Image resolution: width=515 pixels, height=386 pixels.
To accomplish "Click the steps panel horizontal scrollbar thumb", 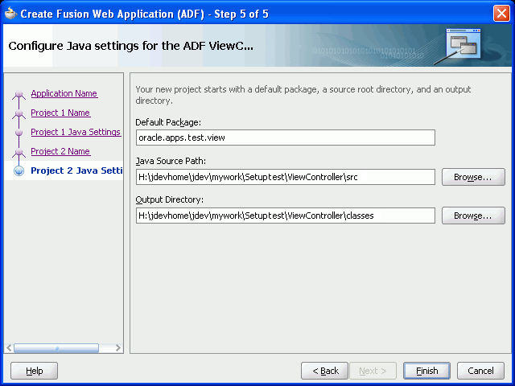I will 56,348.
